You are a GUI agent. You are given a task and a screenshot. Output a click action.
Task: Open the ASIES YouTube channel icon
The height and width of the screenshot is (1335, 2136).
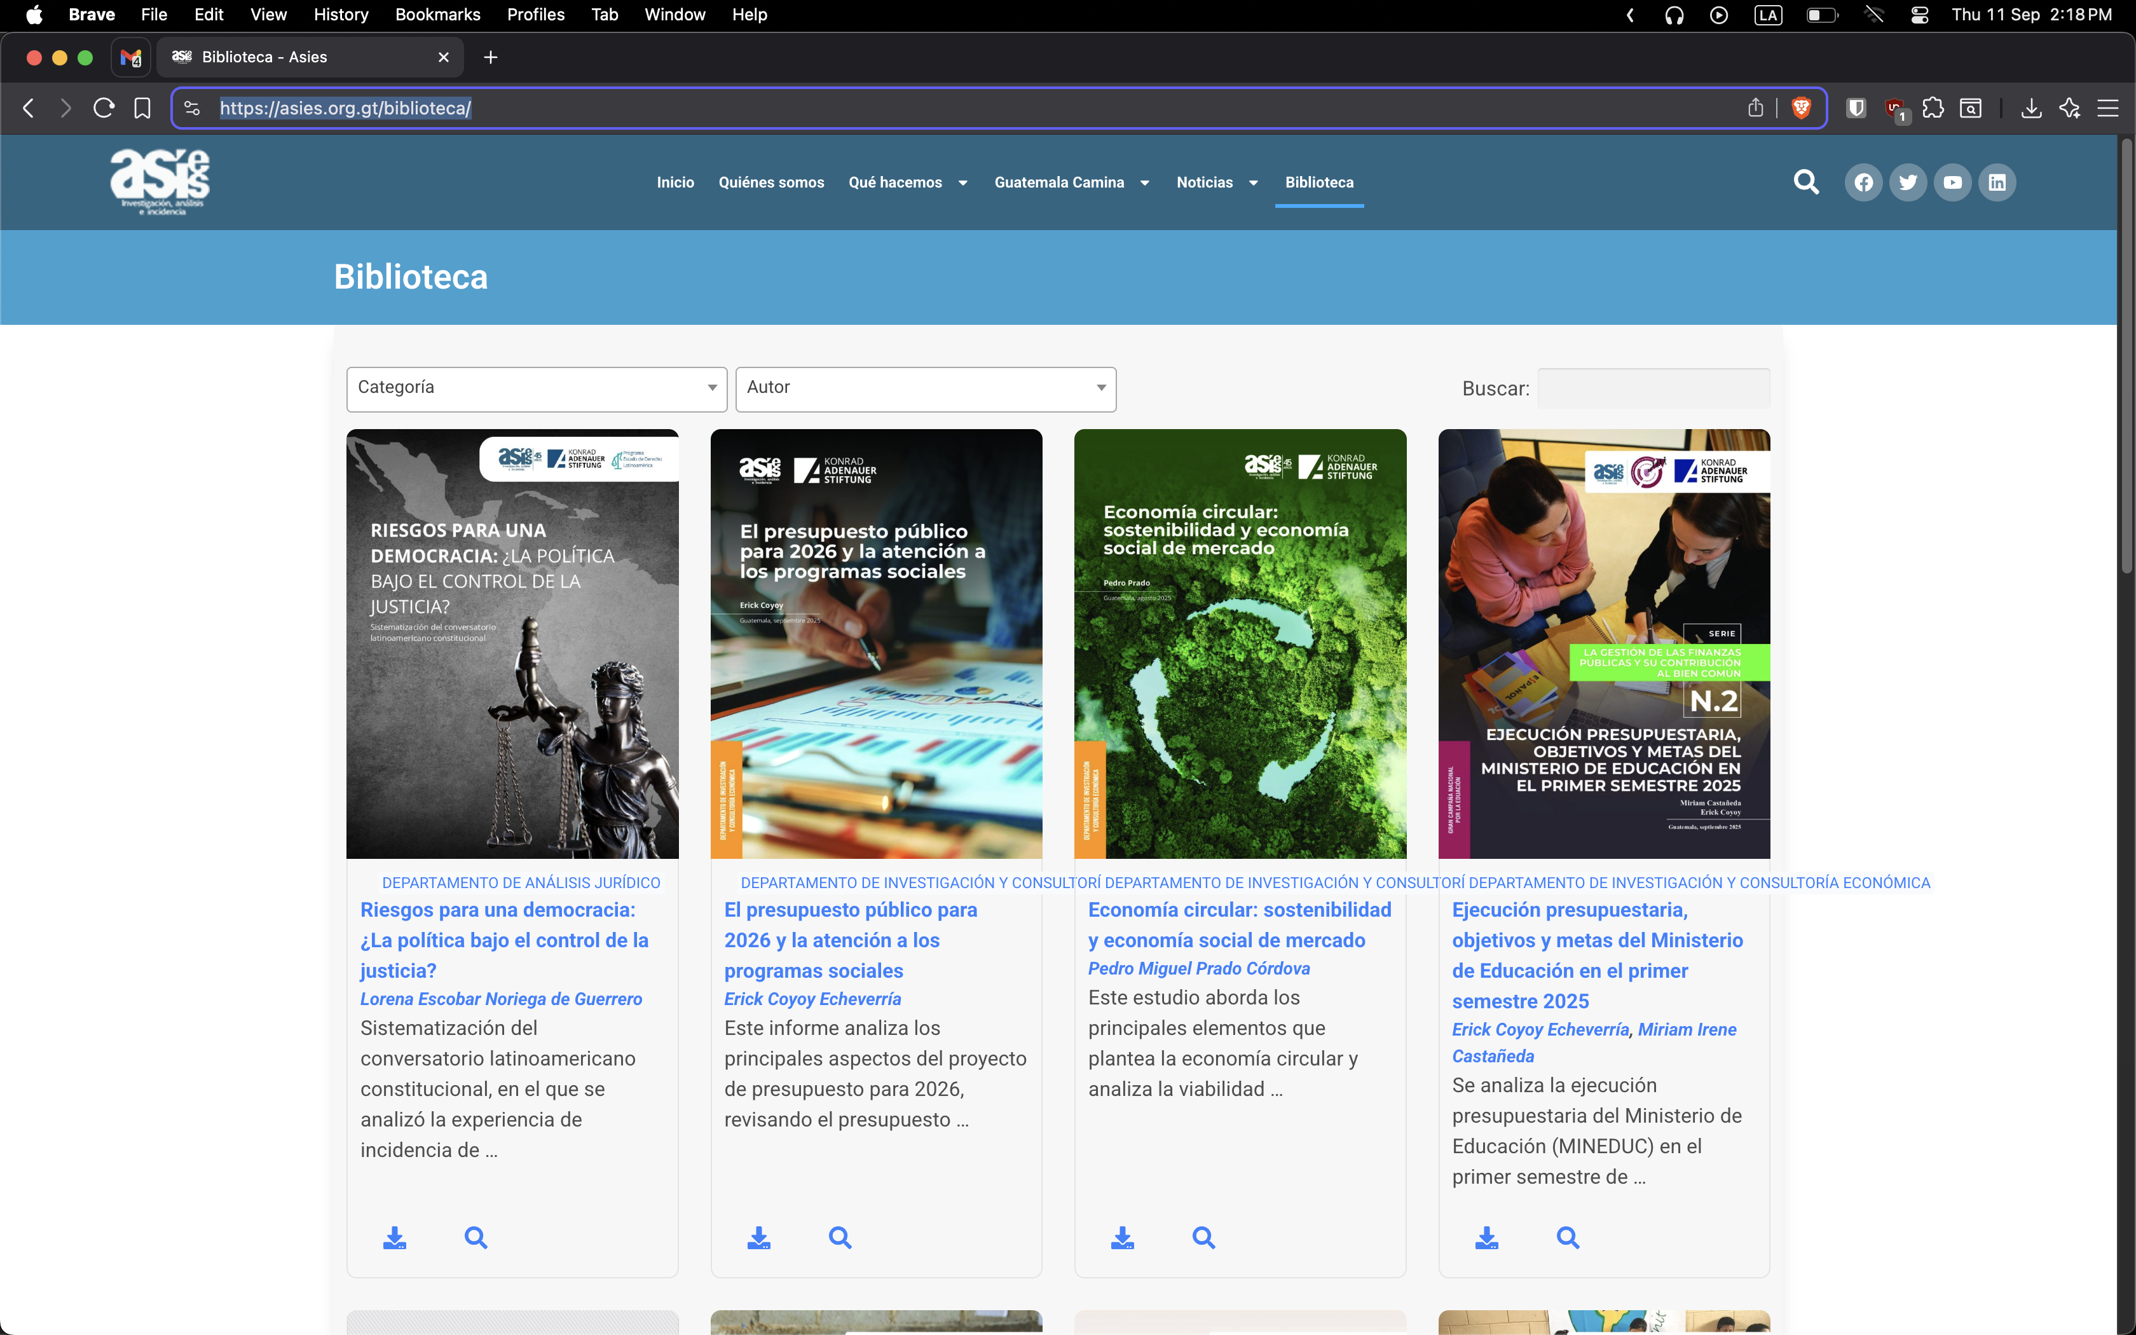click(1952, 183)
